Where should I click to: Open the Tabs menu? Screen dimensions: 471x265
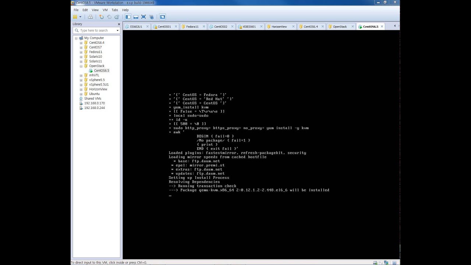(115, 10)
